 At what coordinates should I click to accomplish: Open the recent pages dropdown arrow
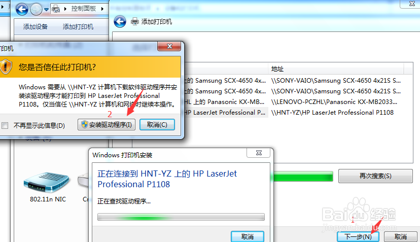click(46, 10)
